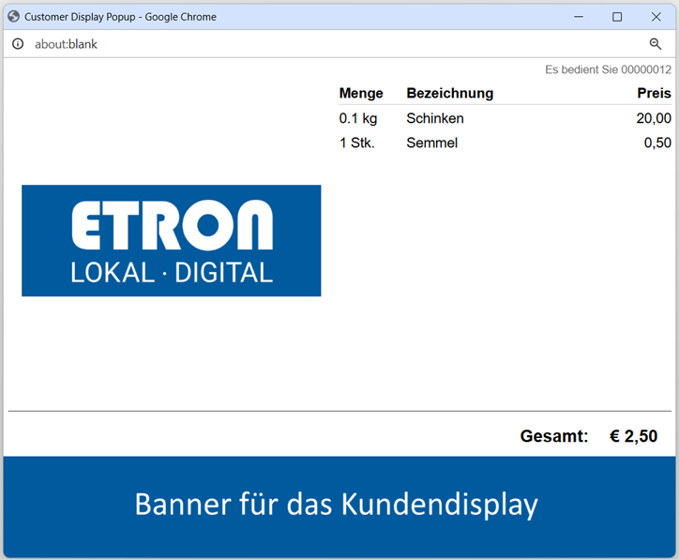This screenshot has height=559, width=679.
Task: Click the zoom magnifier icon in address bar
Action: (x=655, y=44)
